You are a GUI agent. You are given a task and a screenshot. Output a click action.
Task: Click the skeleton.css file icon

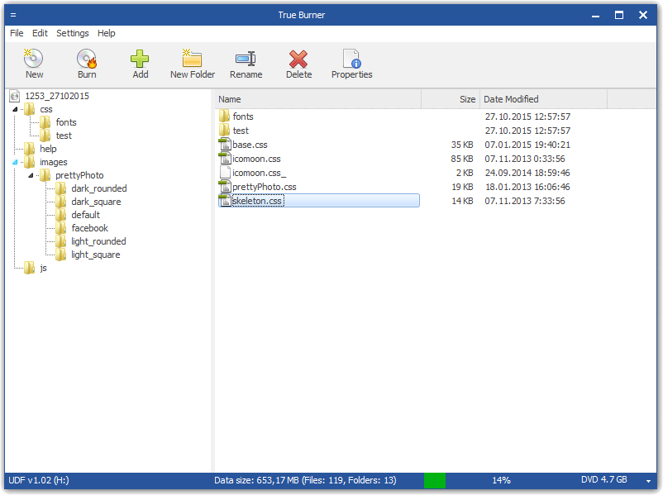[x=225, y=200]
